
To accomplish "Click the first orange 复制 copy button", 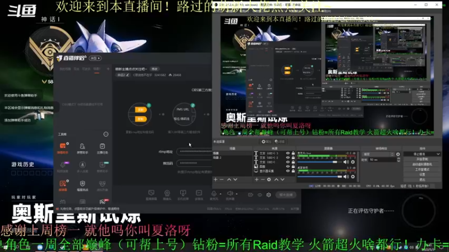I will point(140,110).
